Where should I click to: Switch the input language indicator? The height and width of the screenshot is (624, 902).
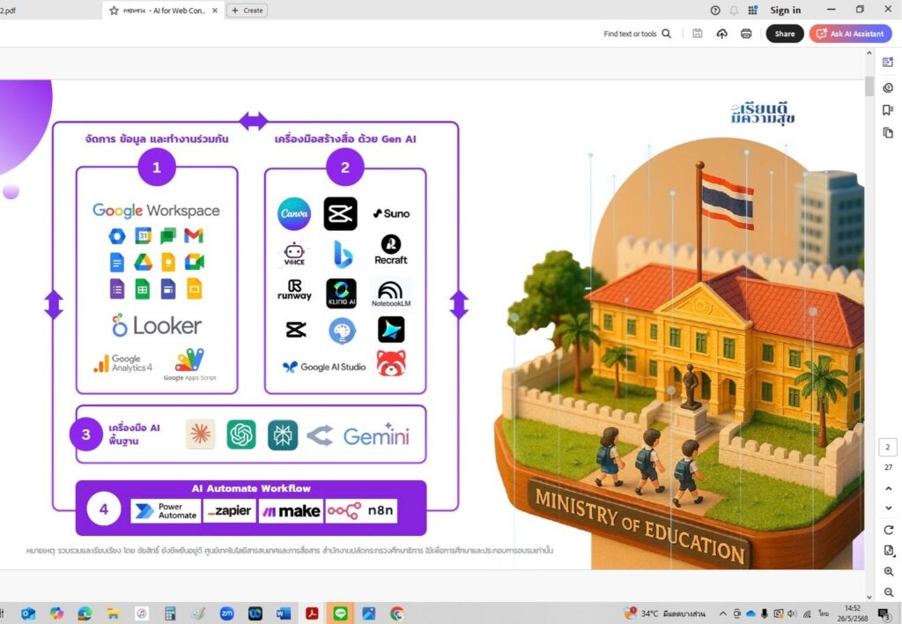824,613
